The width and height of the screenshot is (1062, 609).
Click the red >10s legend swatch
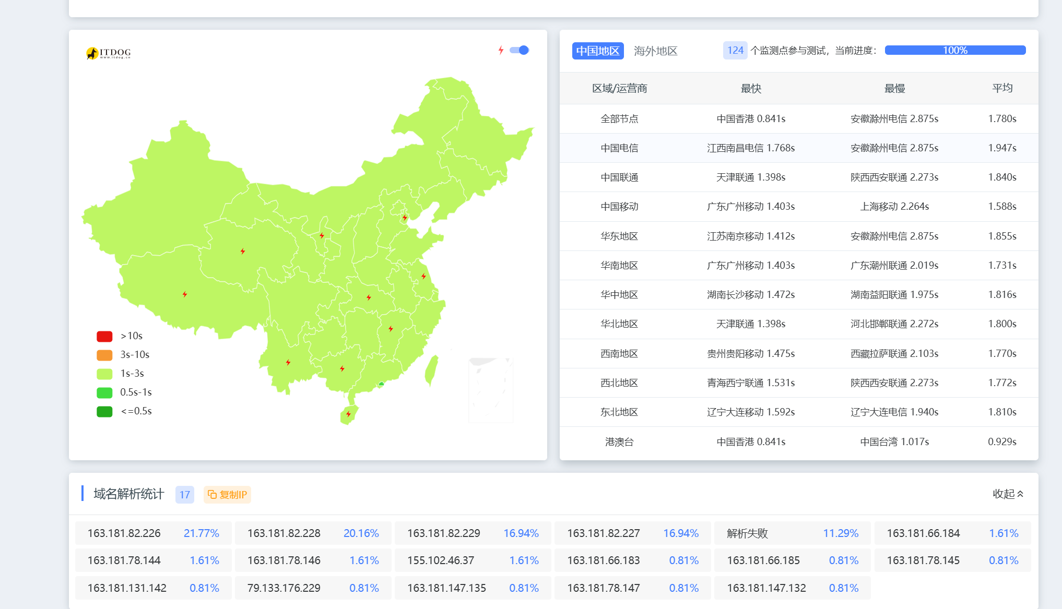click(104, 336)
